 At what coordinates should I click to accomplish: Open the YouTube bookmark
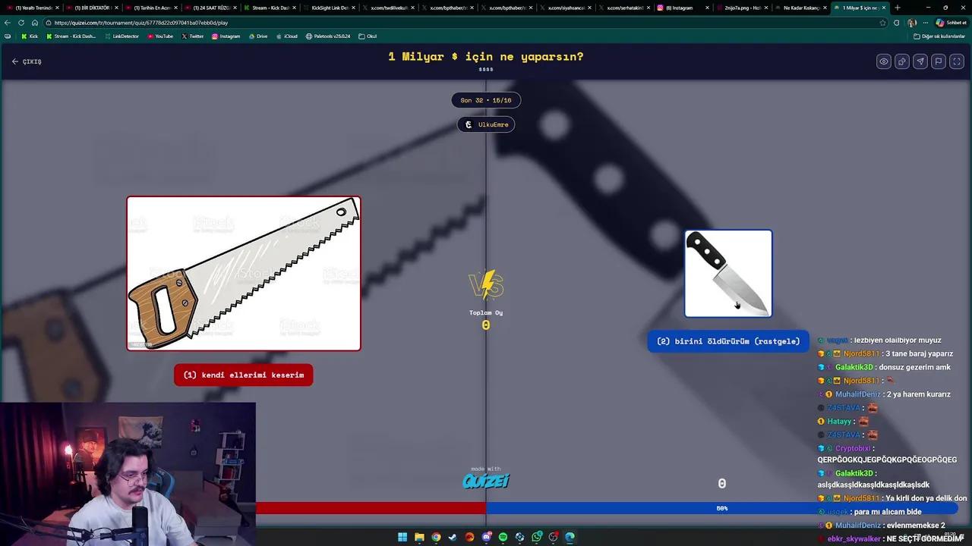pos(161,36)
